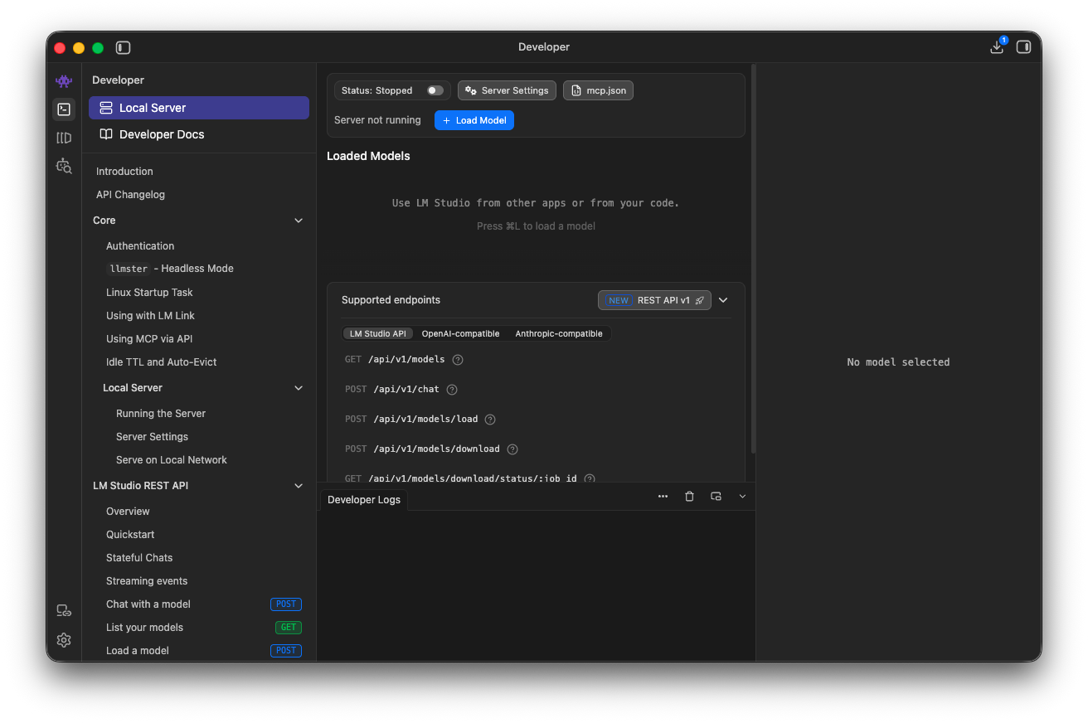Switch to the OpenAI-compatible tab
The height and width of the screenshot is (723, 1088).
[x=460, y=333]
